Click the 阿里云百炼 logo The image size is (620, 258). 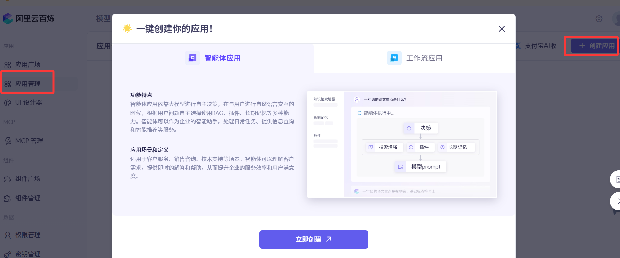pos(29,18)
